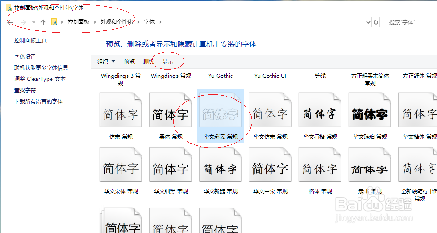Open the 组织 dropdown menu

[x=106, y=61]
